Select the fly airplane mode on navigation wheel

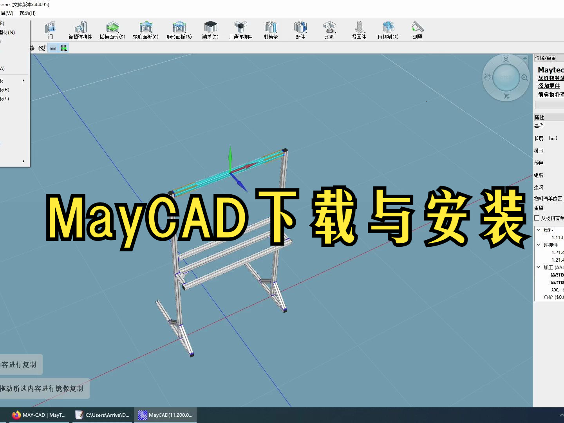(506, 96)
